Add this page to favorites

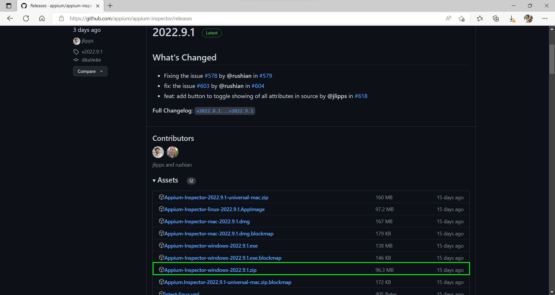pyautogui.click(x=462, y=19)
